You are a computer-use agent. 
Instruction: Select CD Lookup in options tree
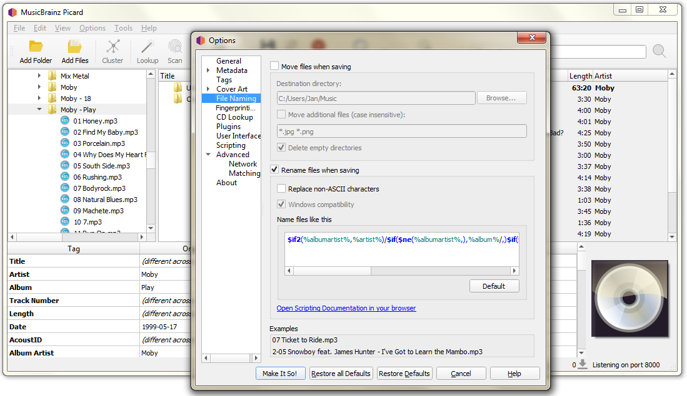(234, 117)
